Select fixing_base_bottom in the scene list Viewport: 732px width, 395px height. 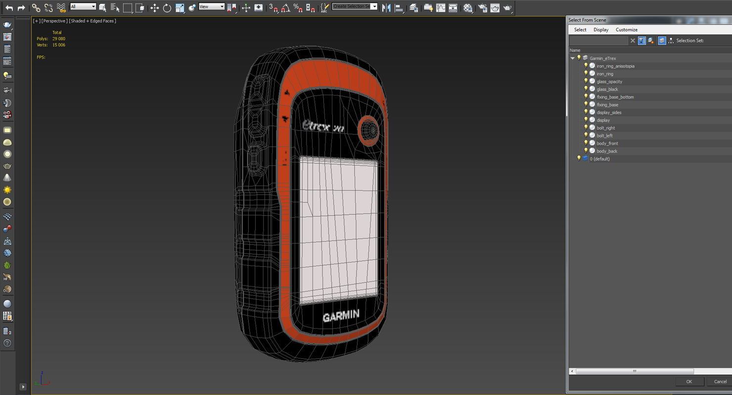tap(615, 97)
